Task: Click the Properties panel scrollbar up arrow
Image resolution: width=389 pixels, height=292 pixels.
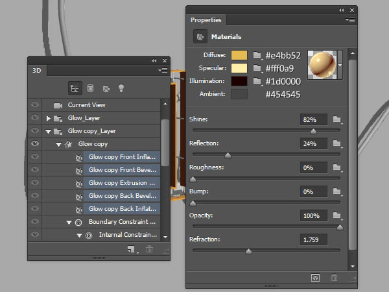Action: 353,53
